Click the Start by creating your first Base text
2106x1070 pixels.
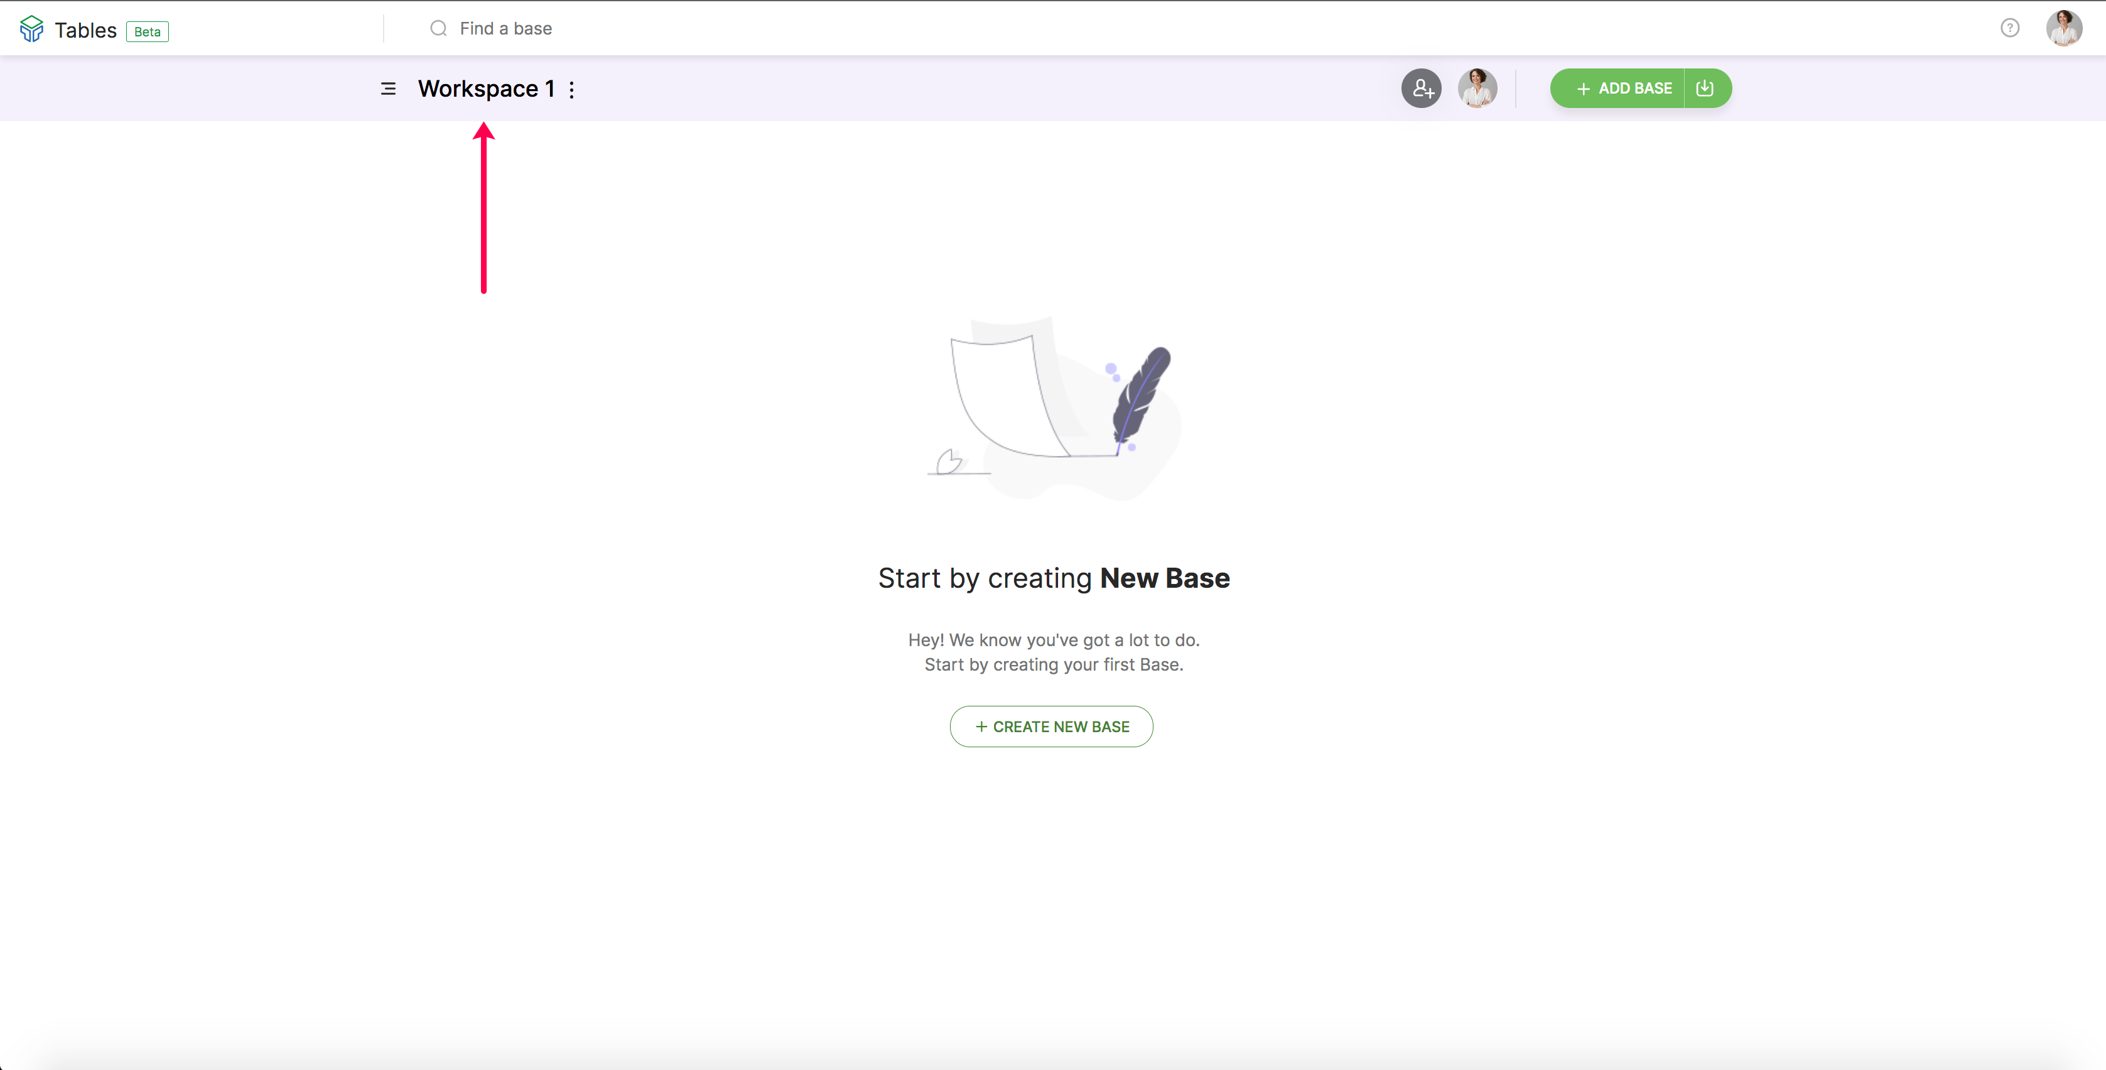(1053, 664)
